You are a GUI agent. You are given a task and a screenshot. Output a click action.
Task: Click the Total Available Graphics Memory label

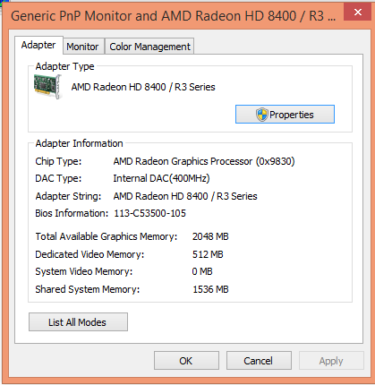[x=107, y=236]
